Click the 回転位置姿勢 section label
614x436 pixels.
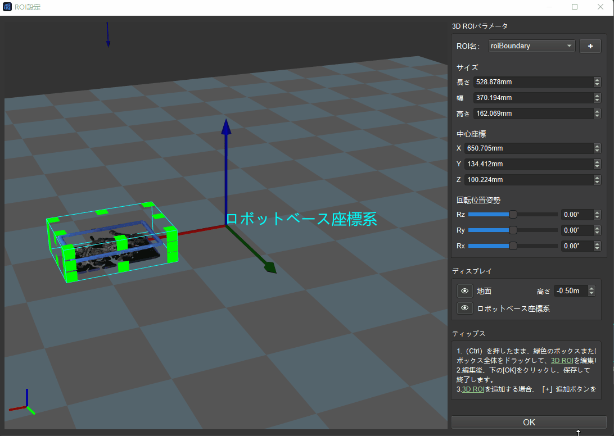478,200
